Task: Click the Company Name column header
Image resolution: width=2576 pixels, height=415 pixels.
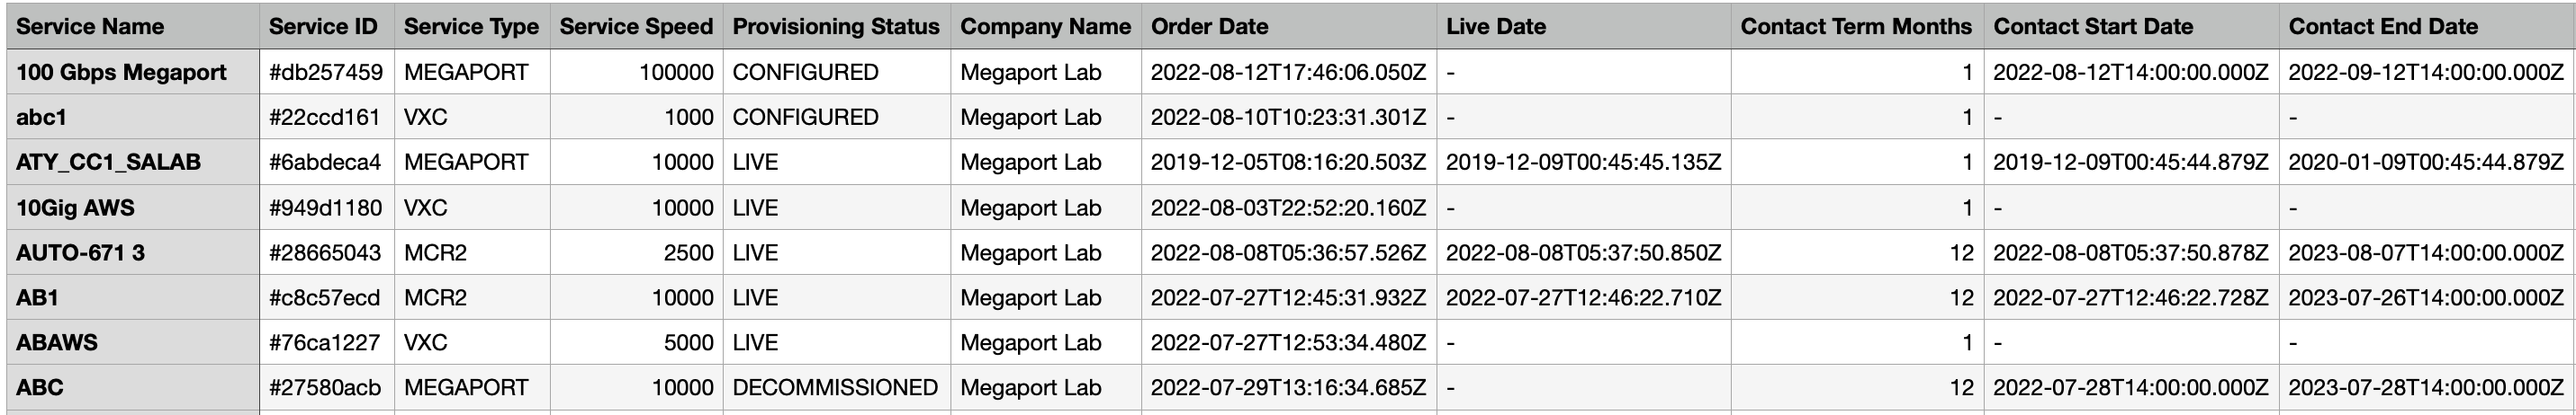Action: click(1045, 27)
